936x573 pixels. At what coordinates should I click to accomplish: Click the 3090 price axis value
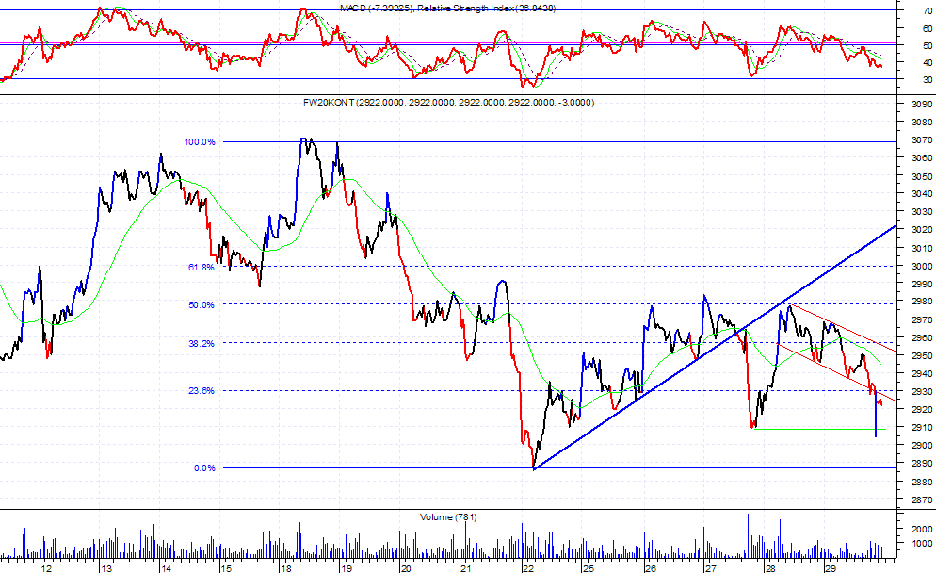[922, 104]
